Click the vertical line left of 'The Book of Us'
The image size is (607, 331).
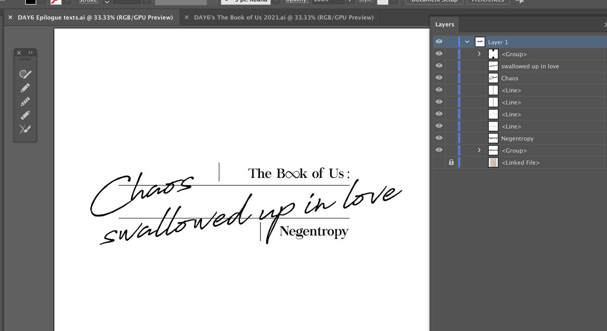click(219, 172)
